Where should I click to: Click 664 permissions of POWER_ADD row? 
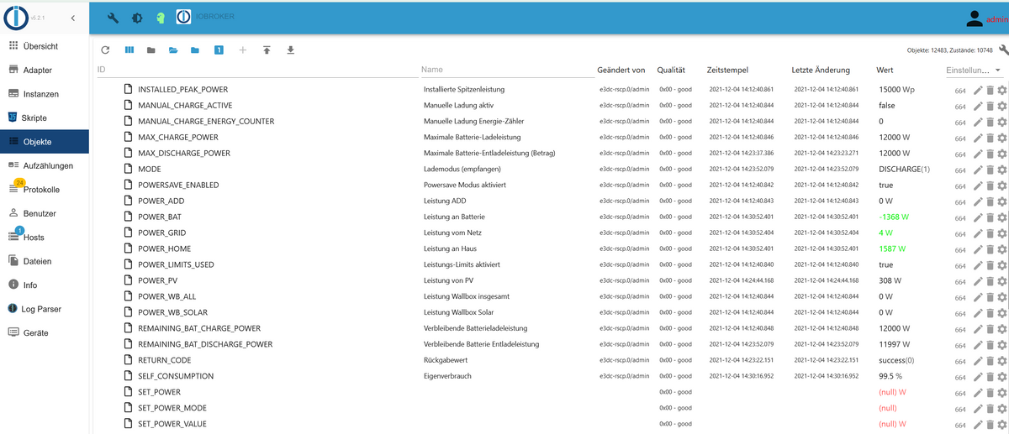960,201
